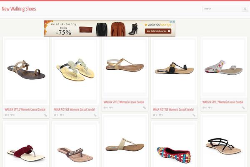
Task: Open the title link under the dark brown toe-ring sandal
Action: [x=25, y=109]
